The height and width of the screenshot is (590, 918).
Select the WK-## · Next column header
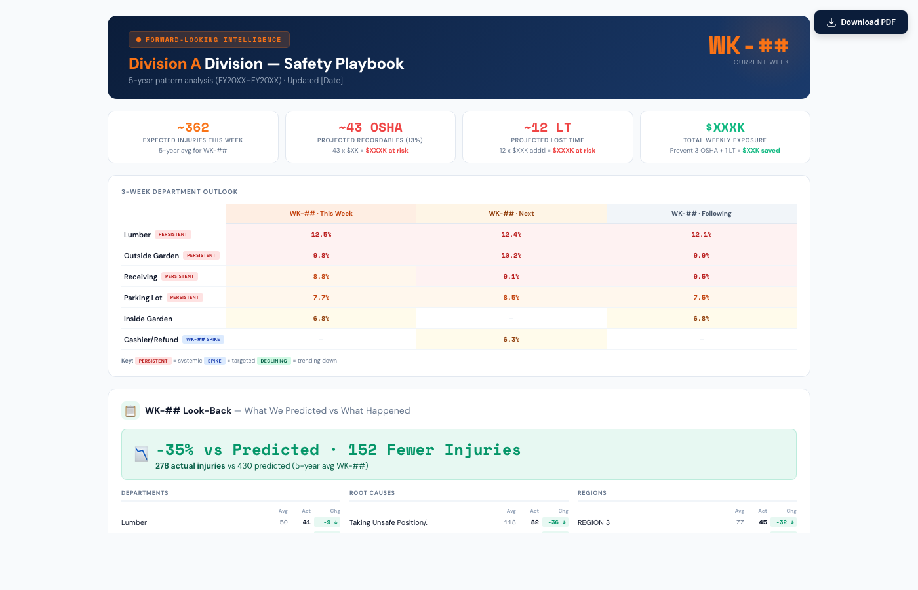click(x=511, y=214)
